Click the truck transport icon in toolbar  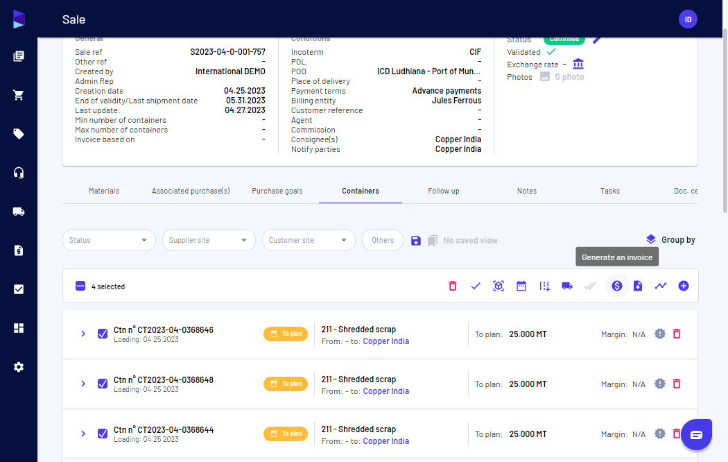(x=567, y=286)
